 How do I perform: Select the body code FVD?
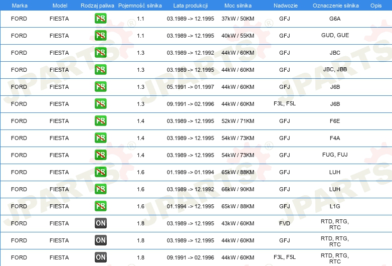pyautogui.click(x=285, y=223)
